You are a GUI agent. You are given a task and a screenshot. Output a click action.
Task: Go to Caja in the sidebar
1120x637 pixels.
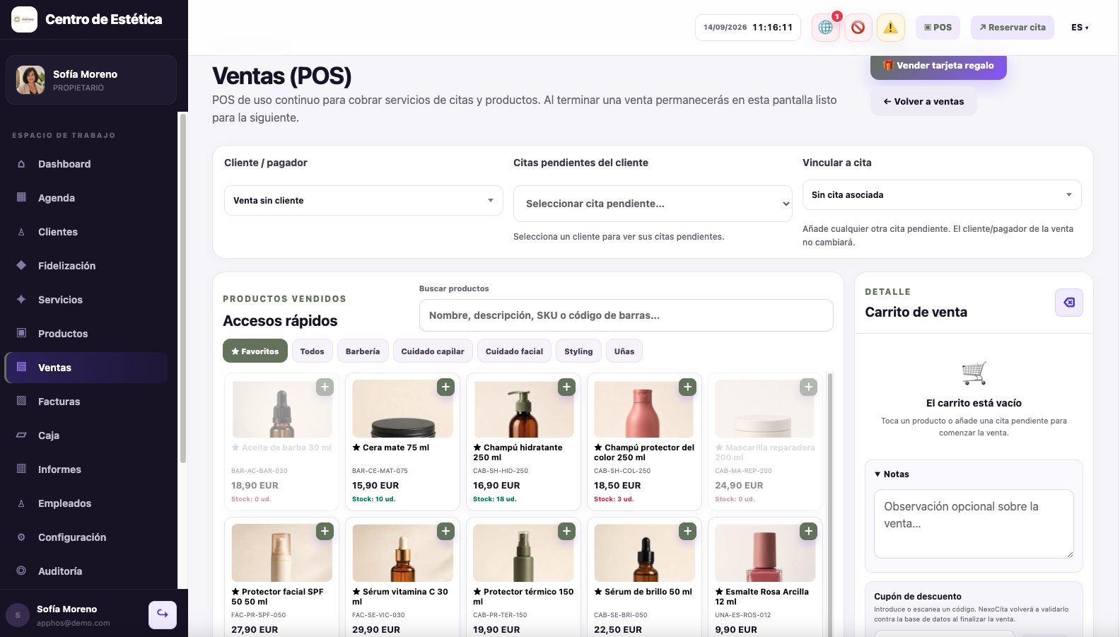(x=86, y=436)
